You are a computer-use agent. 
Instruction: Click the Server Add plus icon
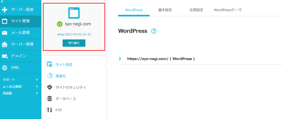coord(5,10)
